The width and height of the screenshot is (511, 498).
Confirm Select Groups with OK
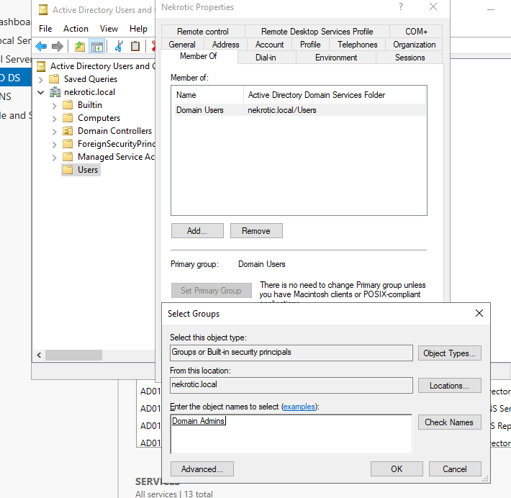click(x=397, y=469)
